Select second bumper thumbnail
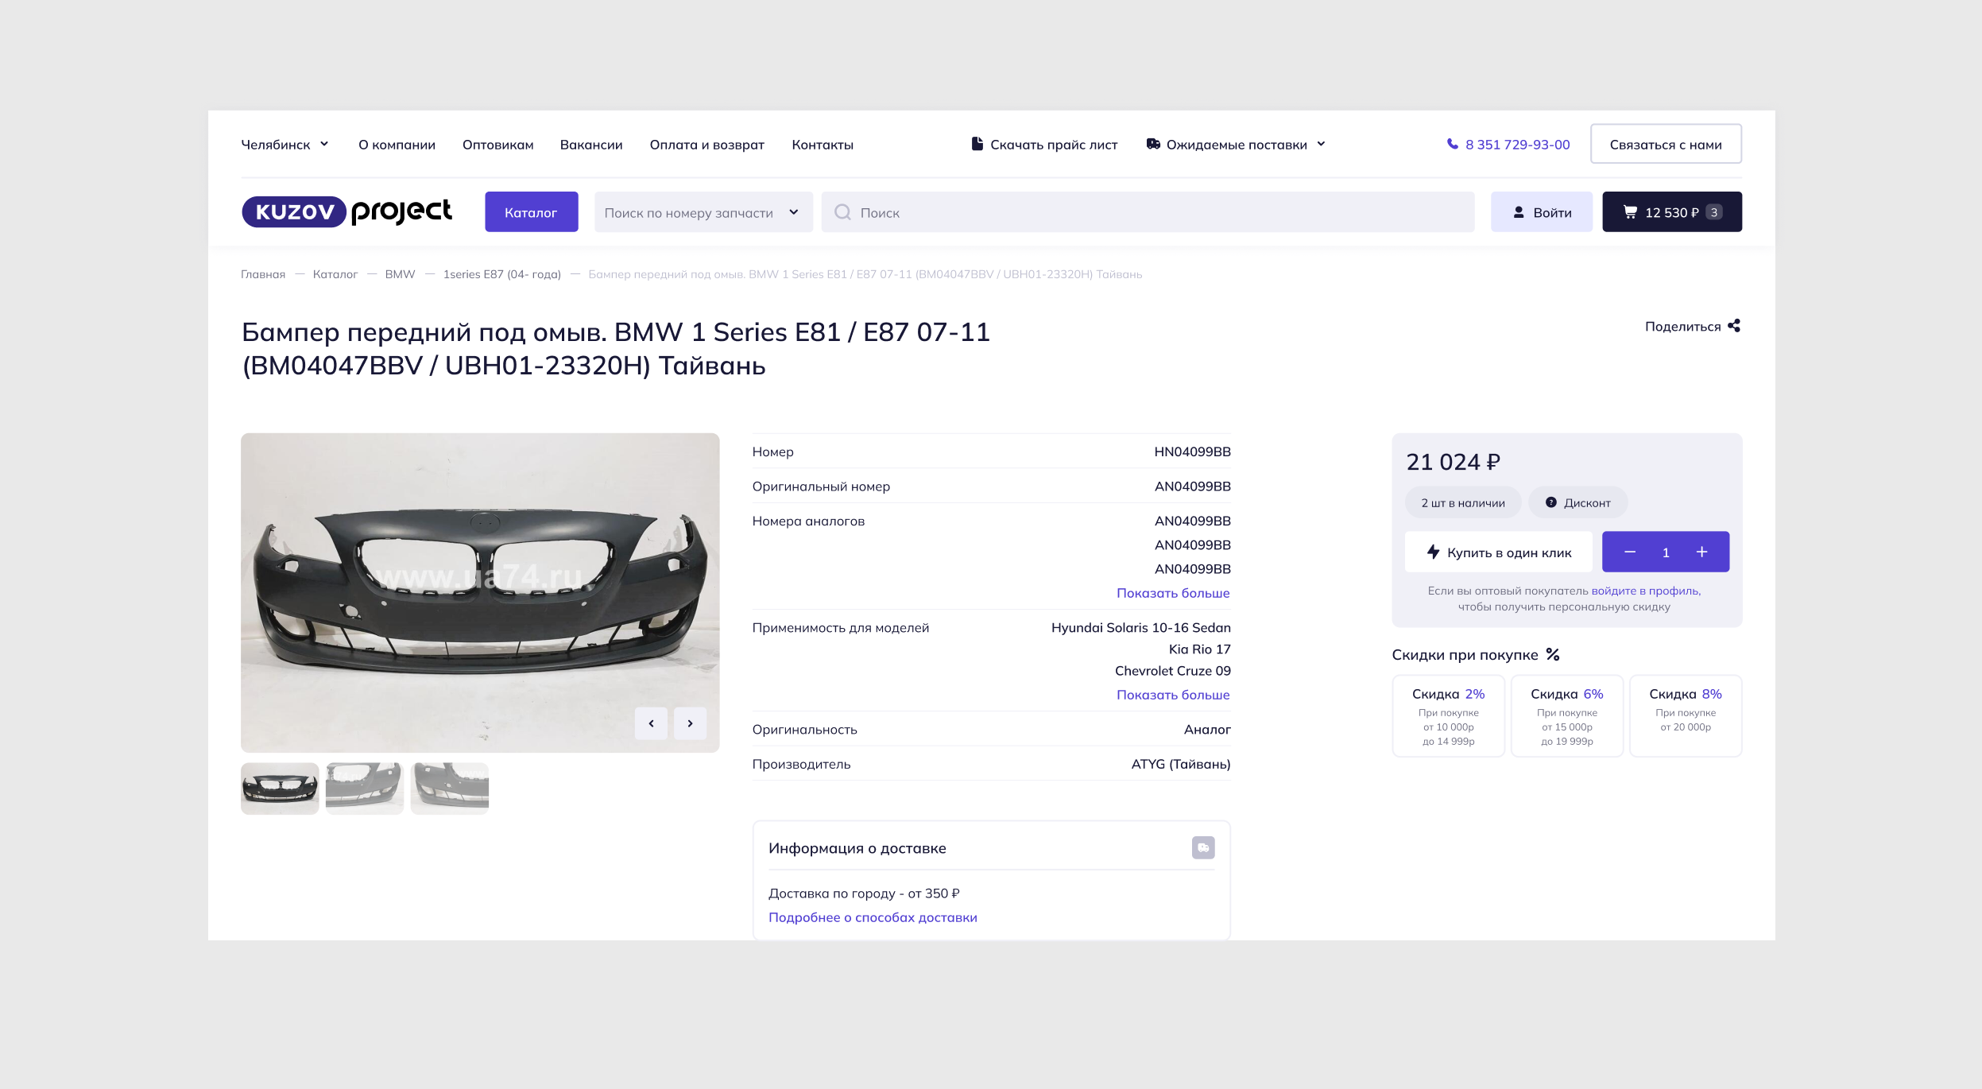Image resolution: width=1982 pixels, height=1089 pixels. (x=365, y=789)
